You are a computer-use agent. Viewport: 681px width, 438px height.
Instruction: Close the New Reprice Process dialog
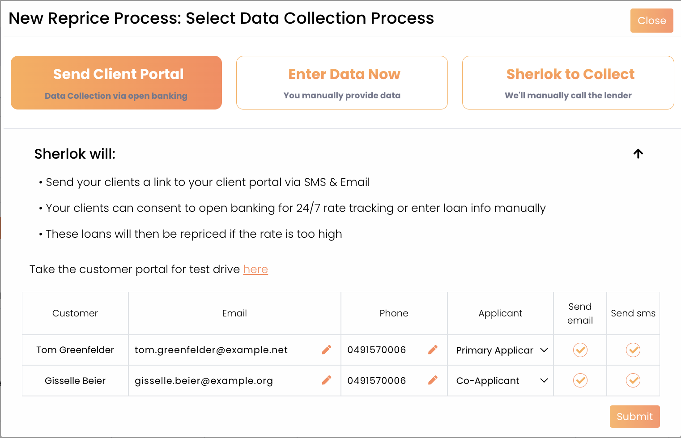(651, 21)
